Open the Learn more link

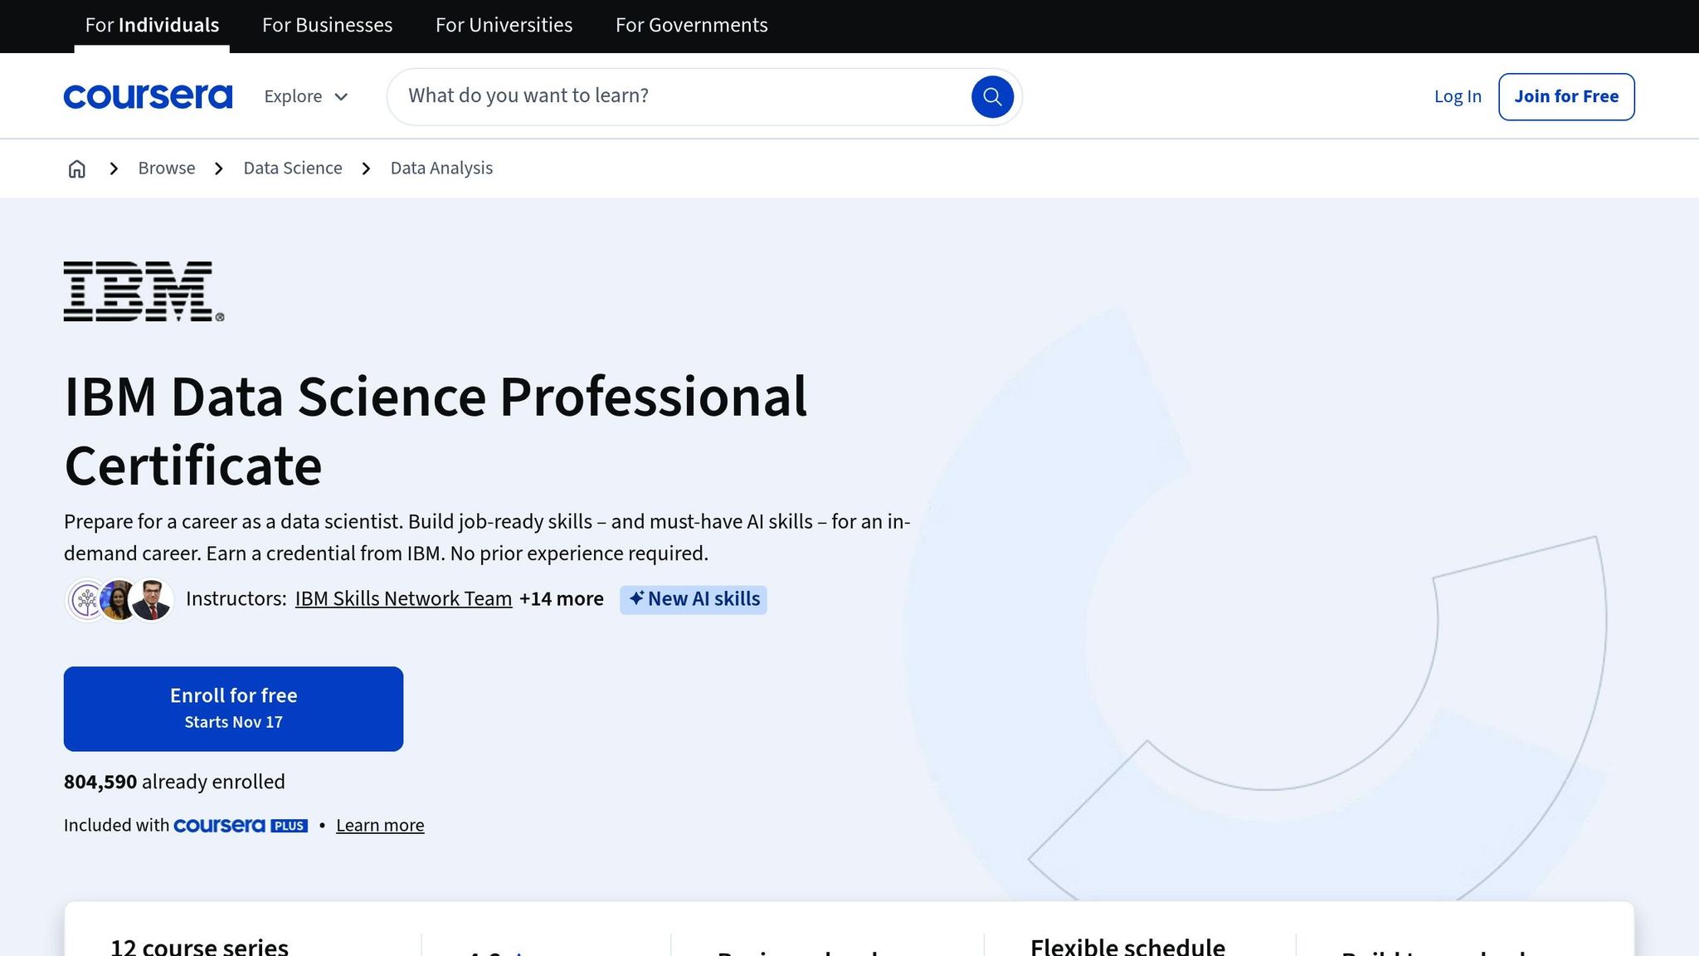point(379,825)
